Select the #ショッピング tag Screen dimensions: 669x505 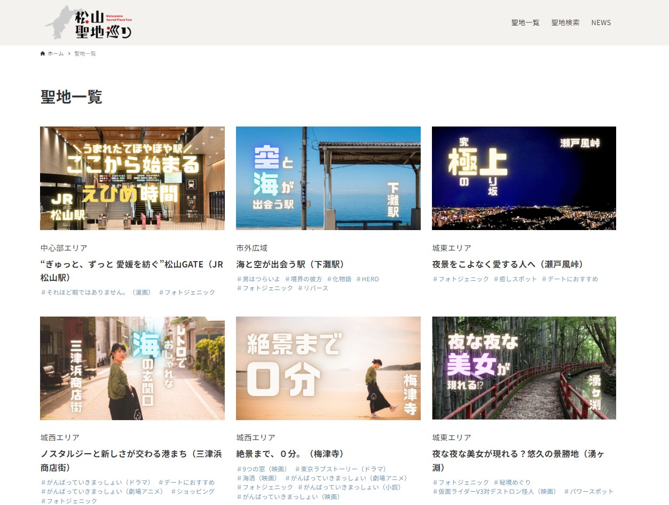tap(193, 492)
